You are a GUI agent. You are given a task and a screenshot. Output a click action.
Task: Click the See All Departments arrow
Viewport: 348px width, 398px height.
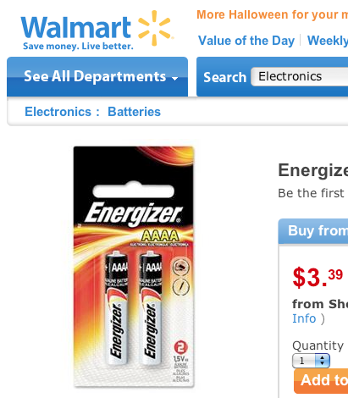pos(175,78)
